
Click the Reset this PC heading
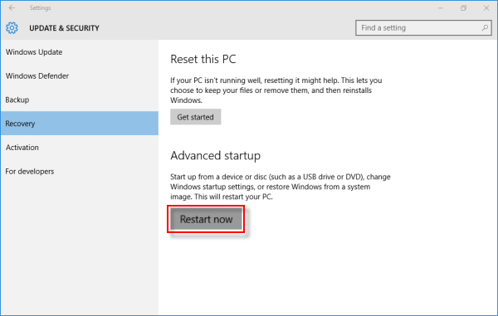click(203, 60)
